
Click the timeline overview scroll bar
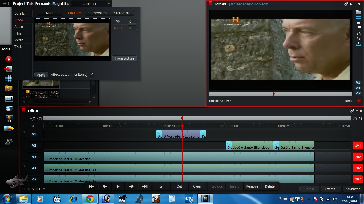coord(197,118)
